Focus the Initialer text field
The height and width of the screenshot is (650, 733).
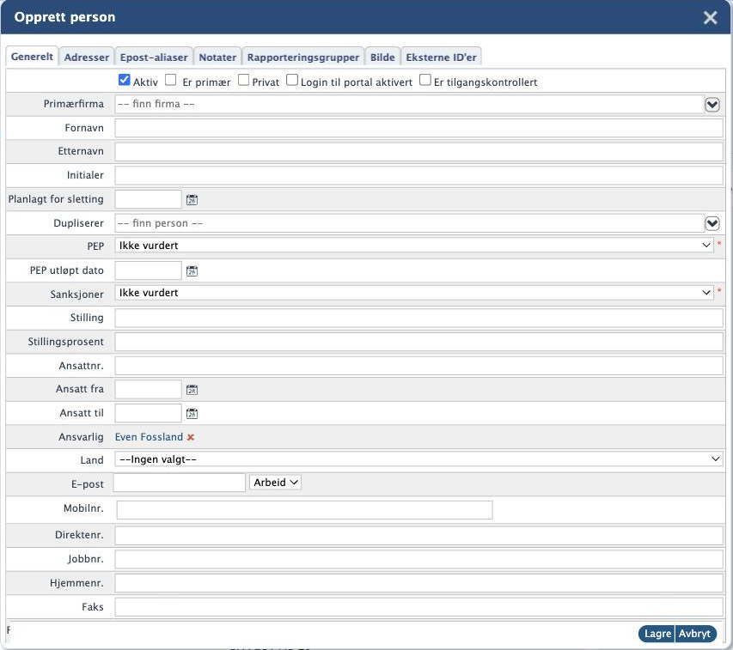(x=418, y=175)
